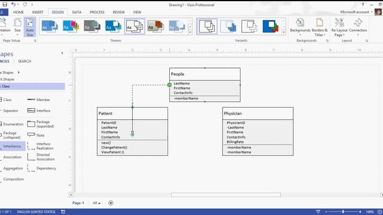The height and width of the screenshot is (215, 383).
Task: Select the Association stencil shape
Action: coord(11,157)
